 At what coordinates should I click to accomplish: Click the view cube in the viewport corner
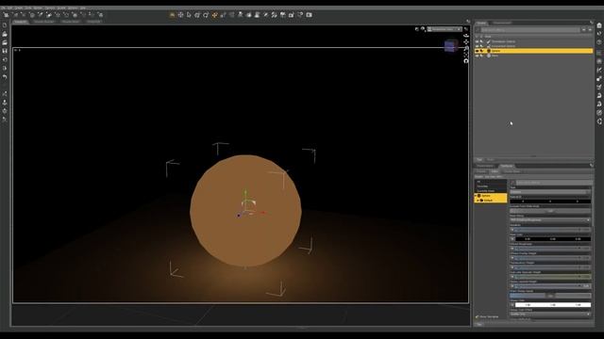[451, 45]
